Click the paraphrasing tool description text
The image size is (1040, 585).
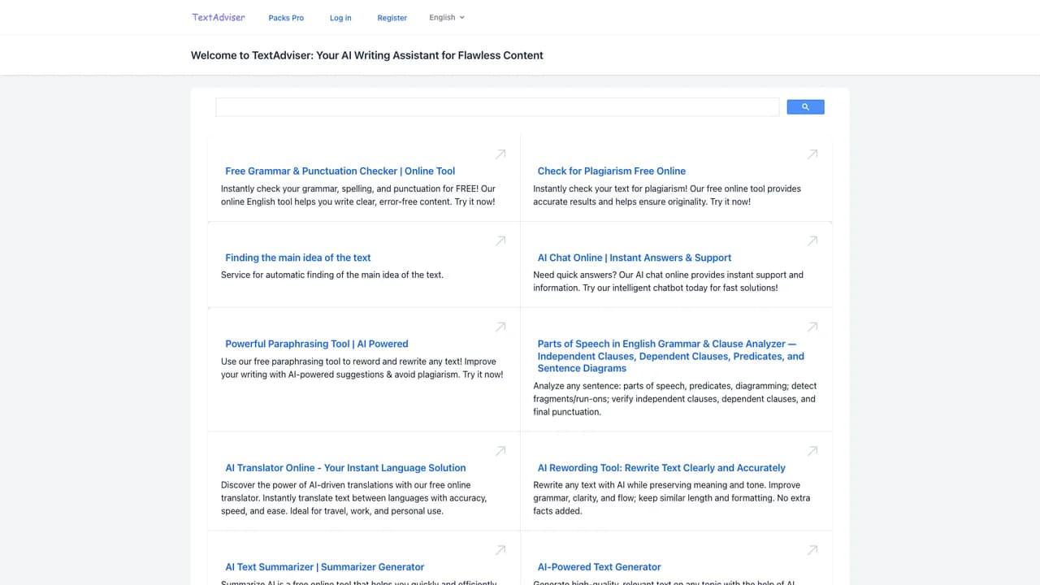click(x=362, y=368)
